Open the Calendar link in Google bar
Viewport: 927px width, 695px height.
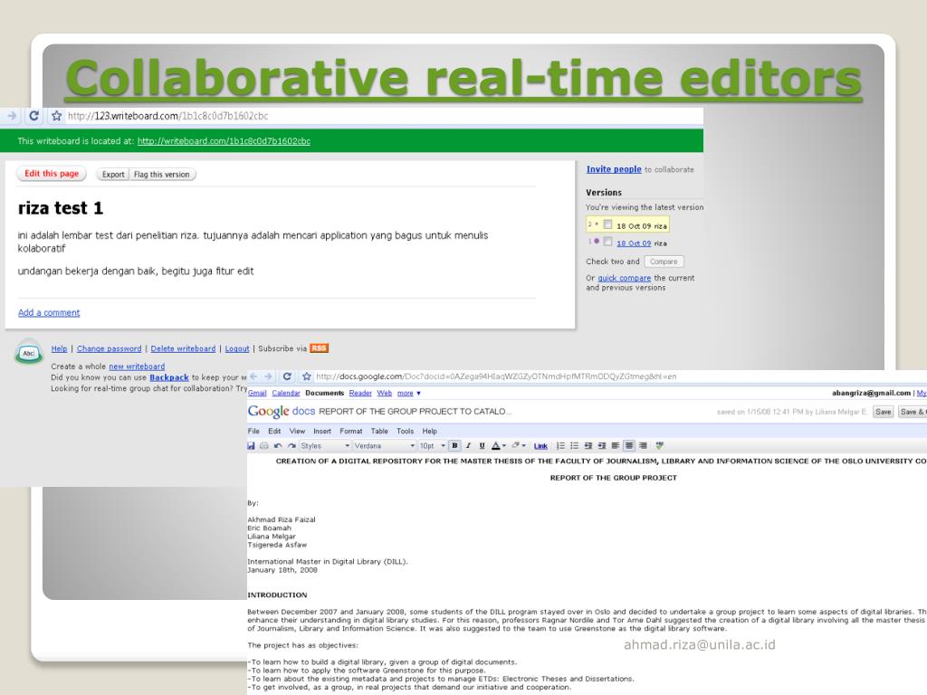(x=286, y=393)
